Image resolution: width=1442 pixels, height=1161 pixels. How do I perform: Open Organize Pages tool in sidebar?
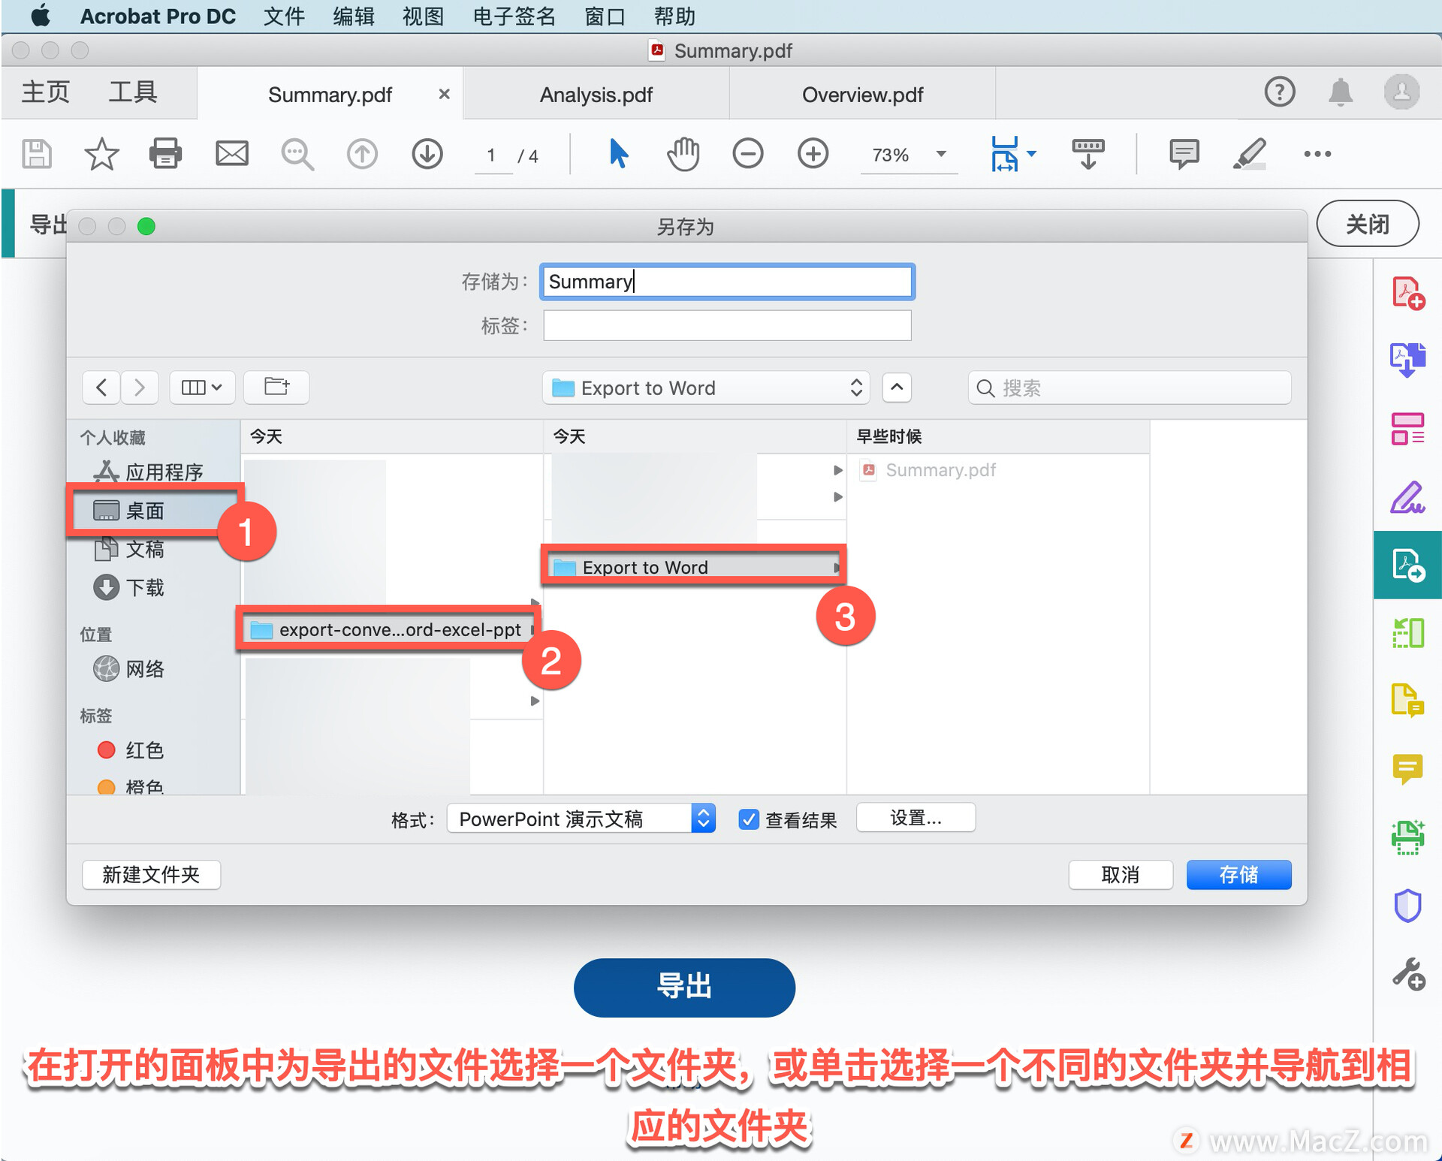point(1407,429)
